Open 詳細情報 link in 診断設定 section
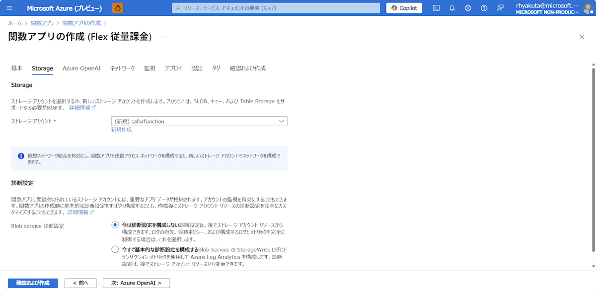 pyautogui.click(x=81, y=212)
